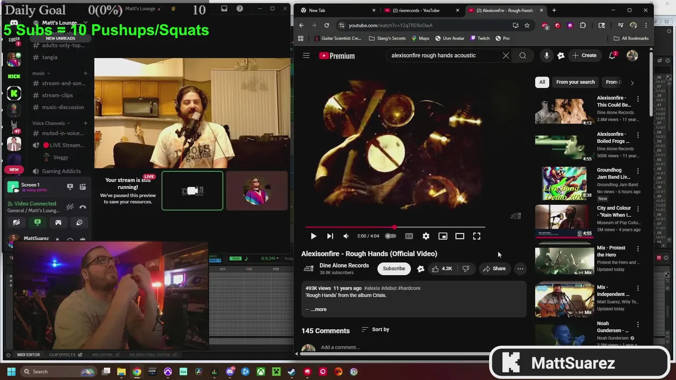Like the video with 4.3K likes
This screenshot has width=676, height=380.
(x=442, y=269)
